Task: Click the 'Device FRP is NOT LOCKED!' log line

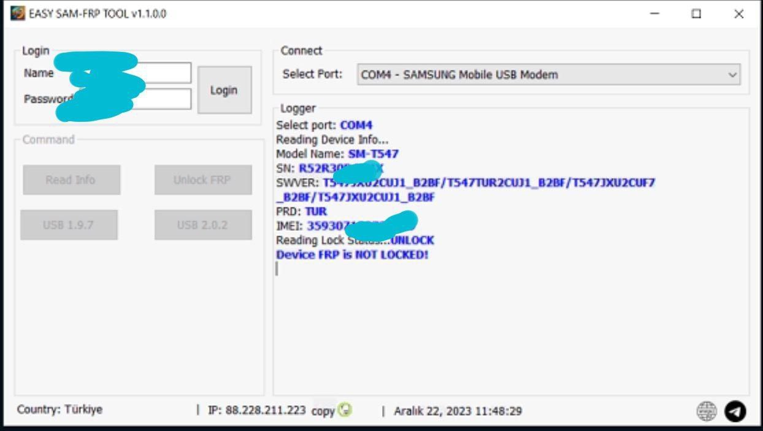Action: [x=352, y=255]
